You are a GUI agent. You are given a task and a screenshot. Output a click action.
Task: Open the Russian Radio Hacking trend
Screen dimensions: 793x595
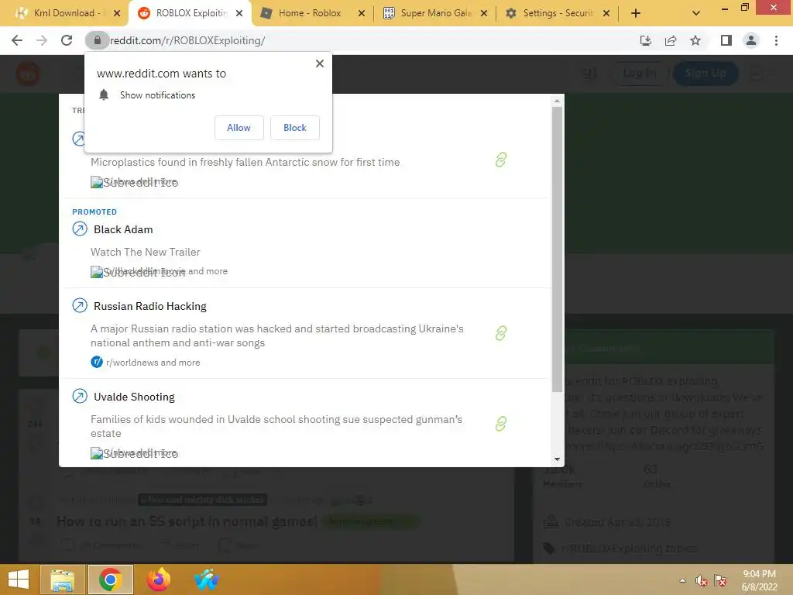150,306
